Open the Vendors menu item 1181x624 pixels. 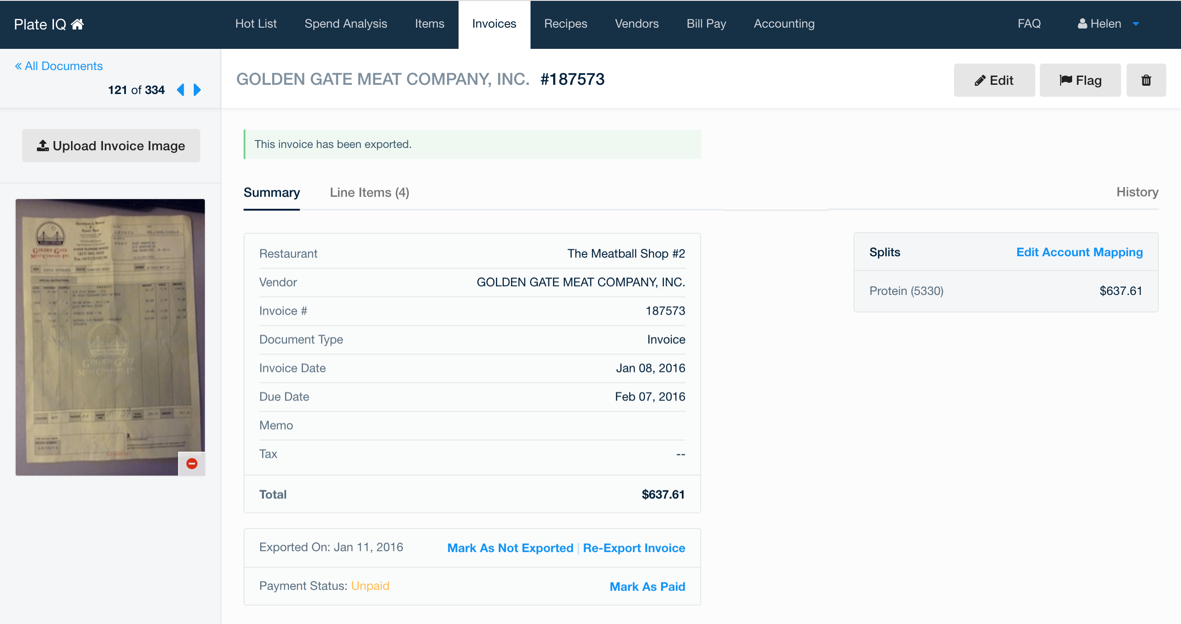637,24
